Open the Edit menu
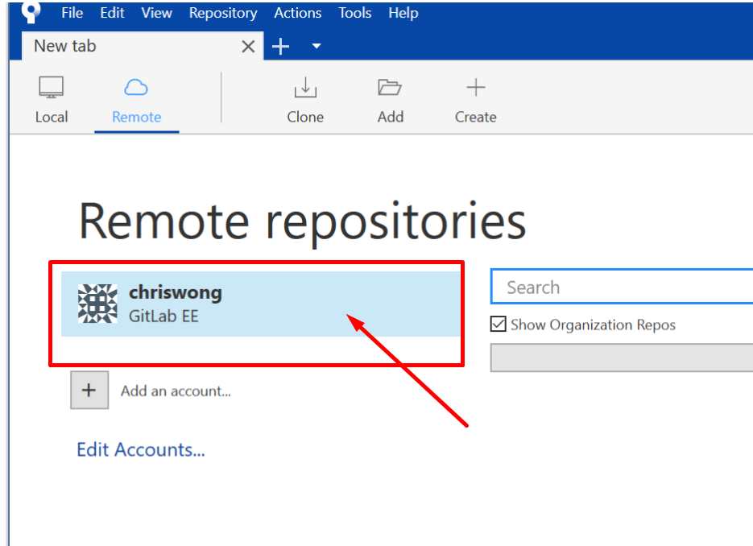 pos(112,13)
